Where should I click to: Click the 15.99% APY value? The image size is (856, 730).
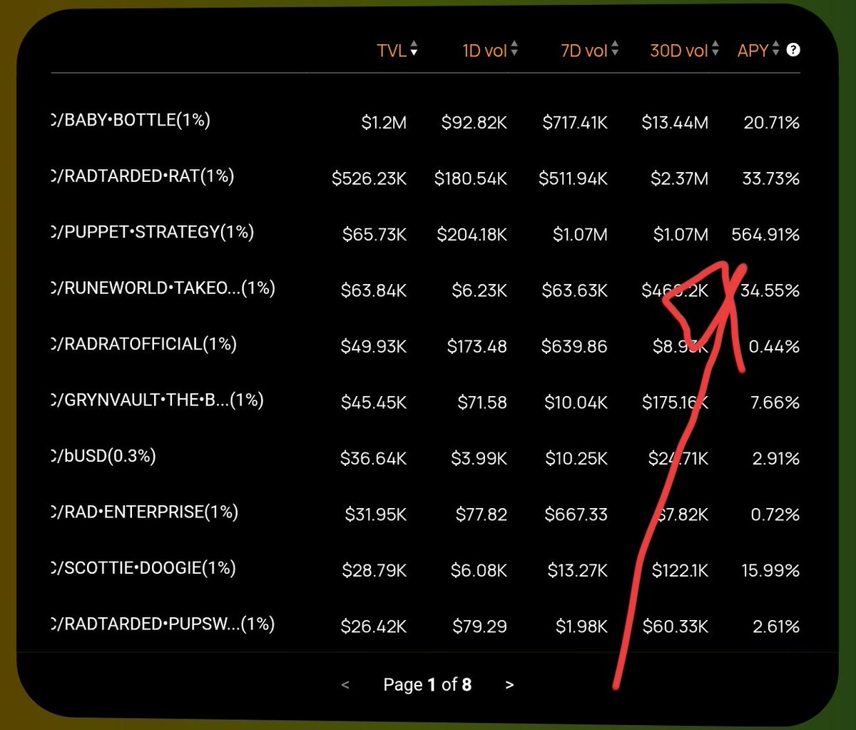coord(771,571)
